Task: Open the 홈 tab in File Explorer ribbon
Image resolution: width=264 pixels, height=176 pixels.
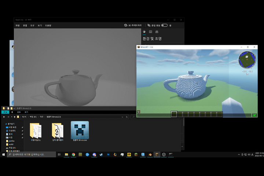Action: pyautogui.click(x=12, y=112)
